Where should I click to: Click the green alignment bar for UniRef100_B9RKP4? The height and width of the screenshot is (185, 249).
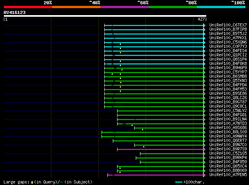coord(170,158)
